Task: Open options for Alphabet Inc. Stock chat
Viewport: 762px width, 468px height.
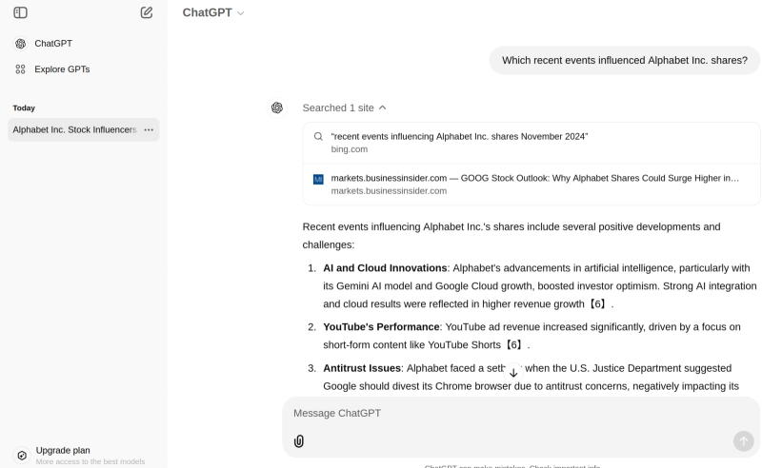Action: 149,129
